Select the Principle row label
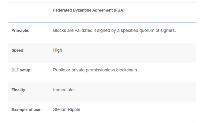The width and height of the screenshot is (201, 123). pyautogui.click(x=20, y=31)
